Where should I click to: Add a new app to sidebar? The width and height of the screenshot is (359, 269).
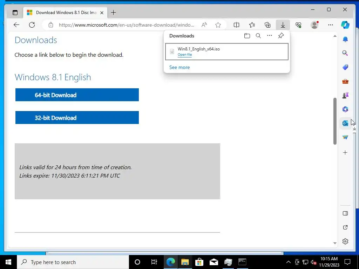345,153
